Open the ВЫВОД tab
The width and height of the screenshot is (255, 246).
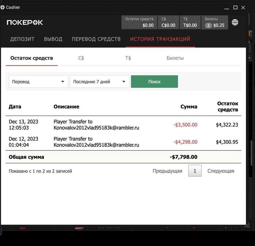pyautogui.click(x=53, y=39)
